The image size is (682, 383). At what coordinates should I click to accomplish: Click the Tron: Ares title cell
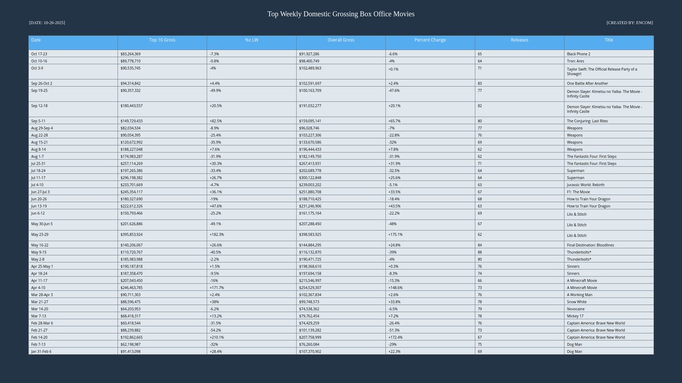pyautogui.click(x=609, y=61)
